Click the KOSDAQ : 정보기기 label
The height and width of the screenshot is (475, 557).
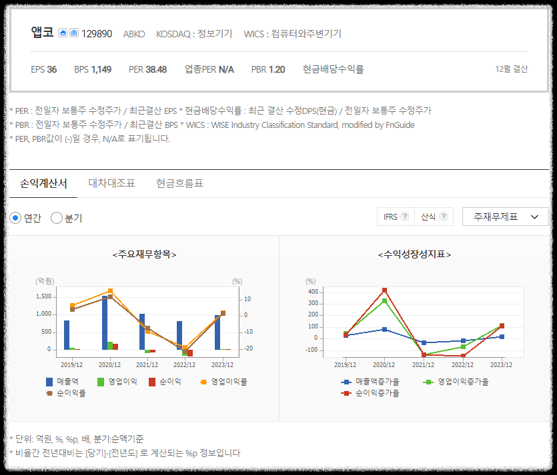point(194,34)
